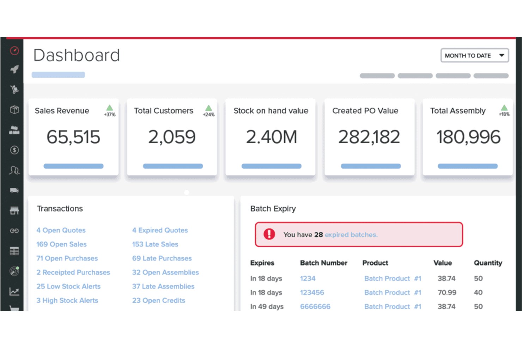The height and width of the screenshot is (348, 522).
Task: Open the people contacts icon in sidebar
Action: pos(14,171)
